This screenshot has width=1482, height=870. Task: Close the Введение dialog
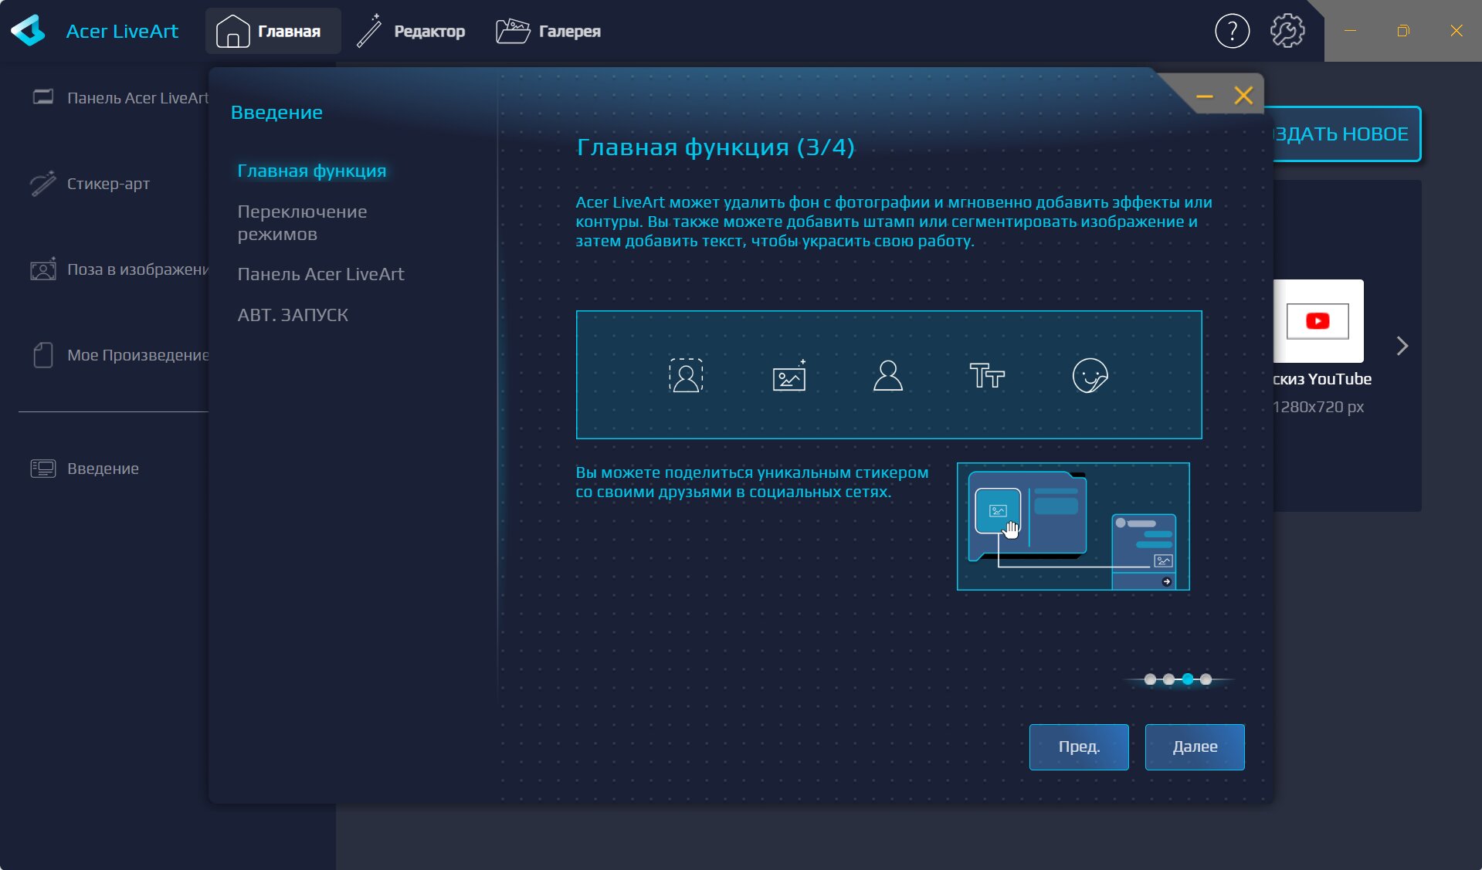click(1243, 96)
